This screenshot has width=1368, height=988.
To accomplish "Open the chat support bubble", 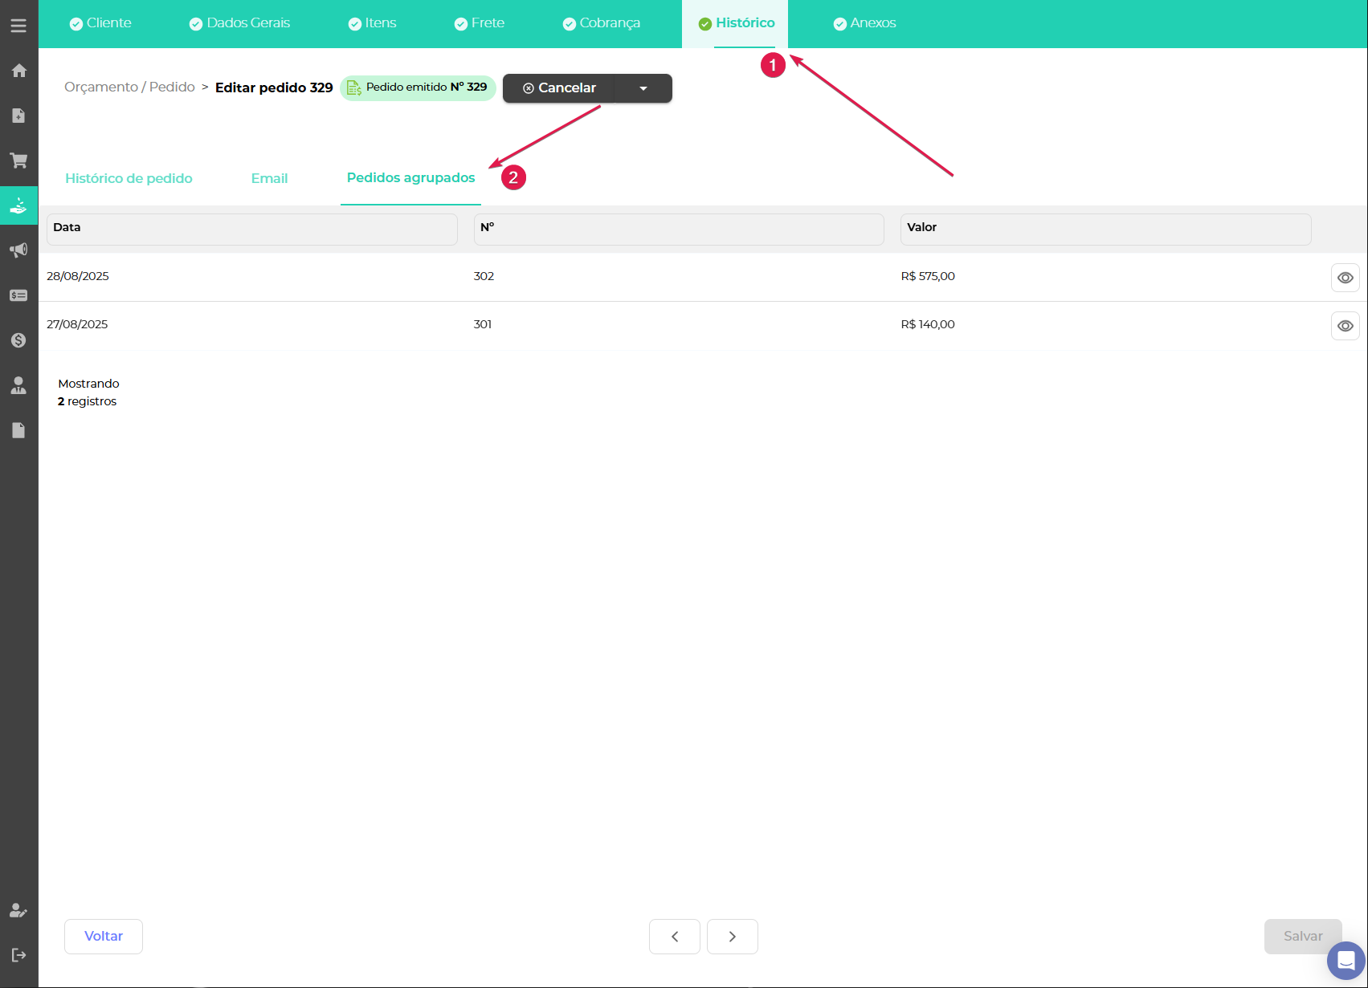I will tap(1346, 960).
